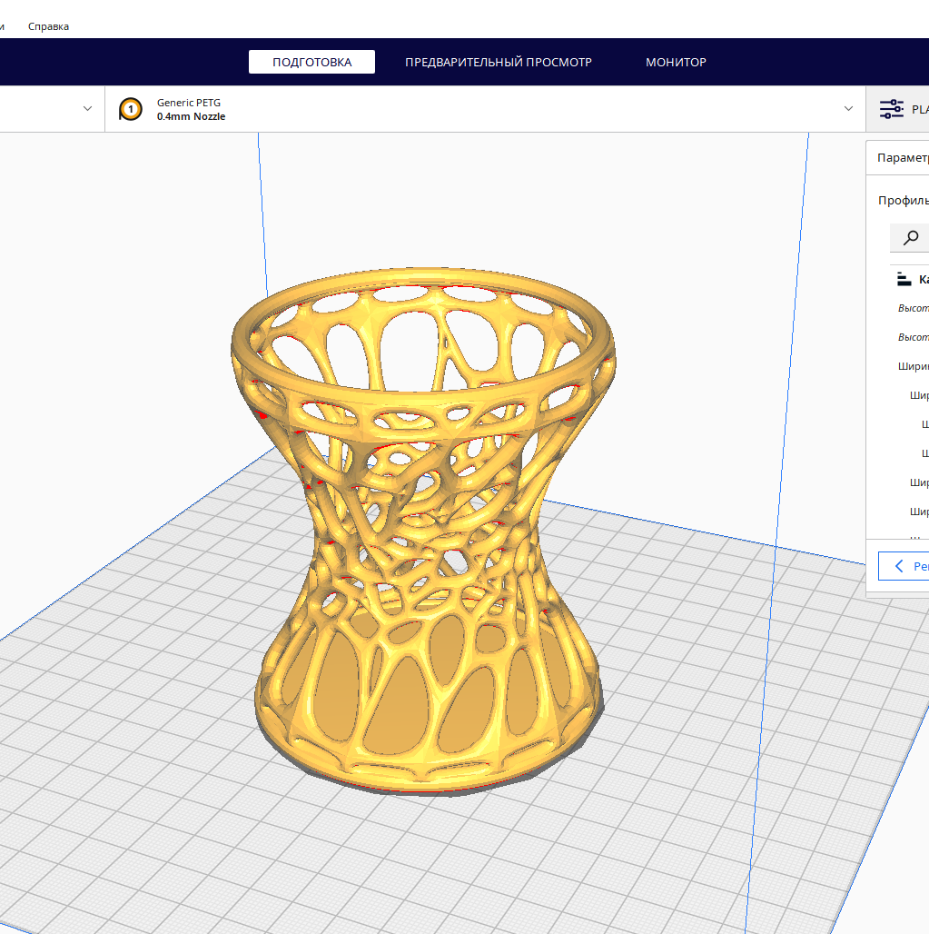Open the Профиль selector

pos(903,201)
